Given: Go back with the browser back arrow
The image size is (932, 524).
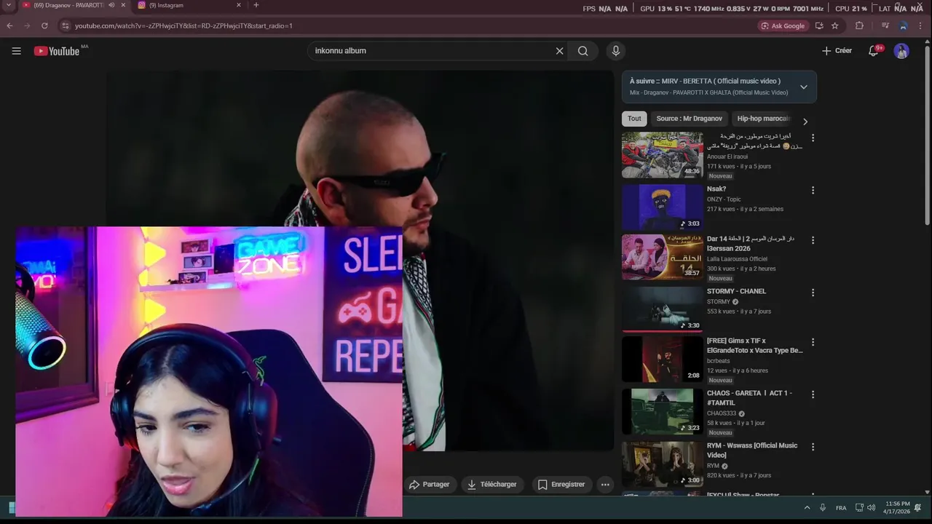Looking at the screenshot, I should 9,25.
